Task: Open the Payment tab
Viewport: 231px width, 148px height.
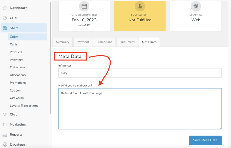Action: point(83,42)
